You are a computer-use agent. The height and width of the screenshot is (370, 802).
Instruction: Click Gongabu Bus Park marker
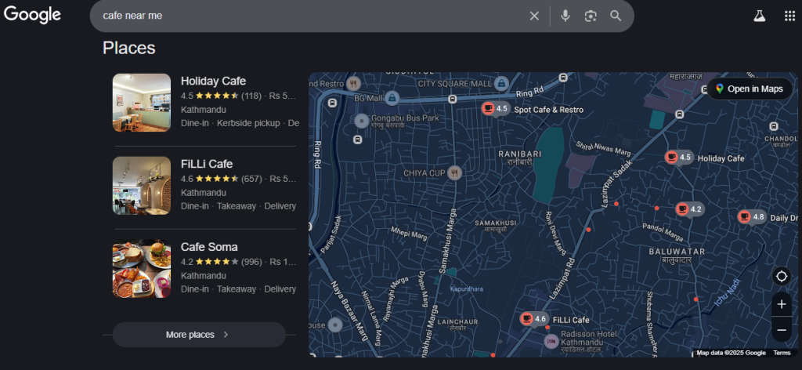click(362, 122)
